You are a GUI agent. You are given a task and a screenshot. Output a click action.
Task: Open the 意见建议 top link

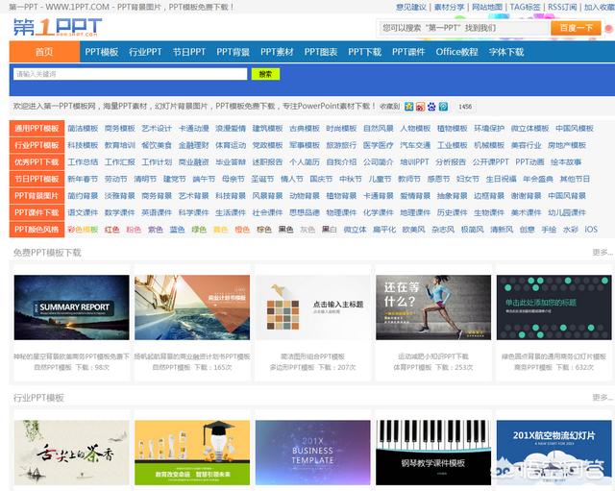411,7
